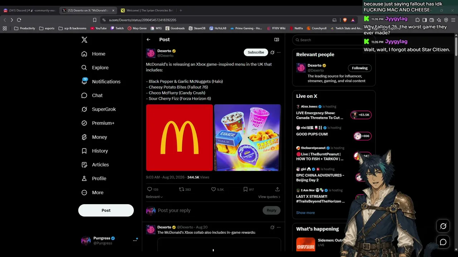Open the Money section
458x257 pixels.
[x=94, y=137]
